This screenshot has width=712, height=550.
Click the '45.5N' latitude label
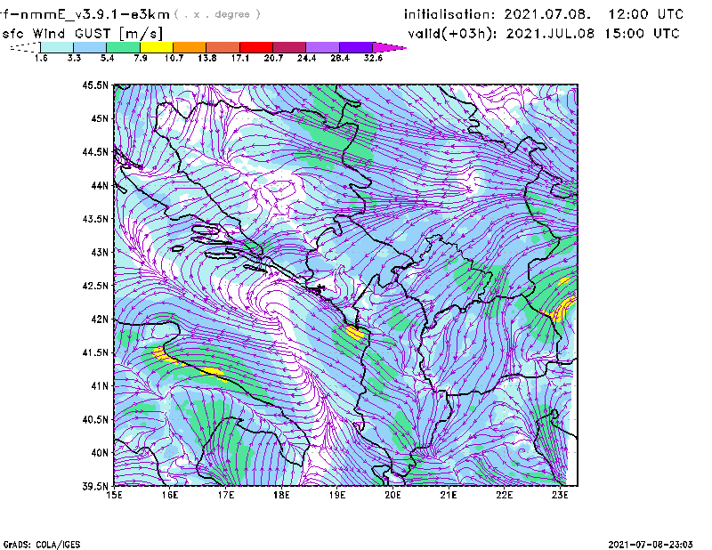[x=95, y=85]
